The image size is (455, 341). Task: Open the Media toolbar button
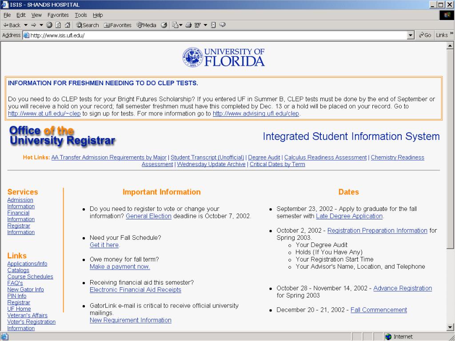point(146,25)
